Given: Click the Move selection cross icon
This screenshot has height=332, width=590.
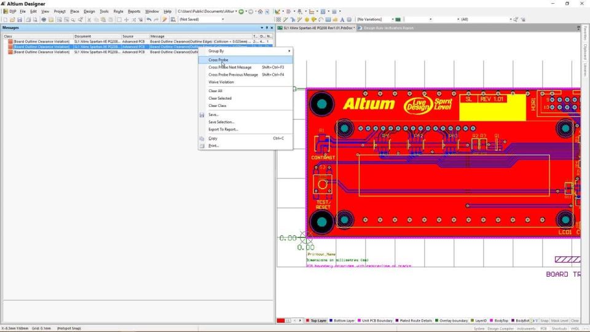Looking at the screenshot, I should pyautogui.click(x=127, y=20).
